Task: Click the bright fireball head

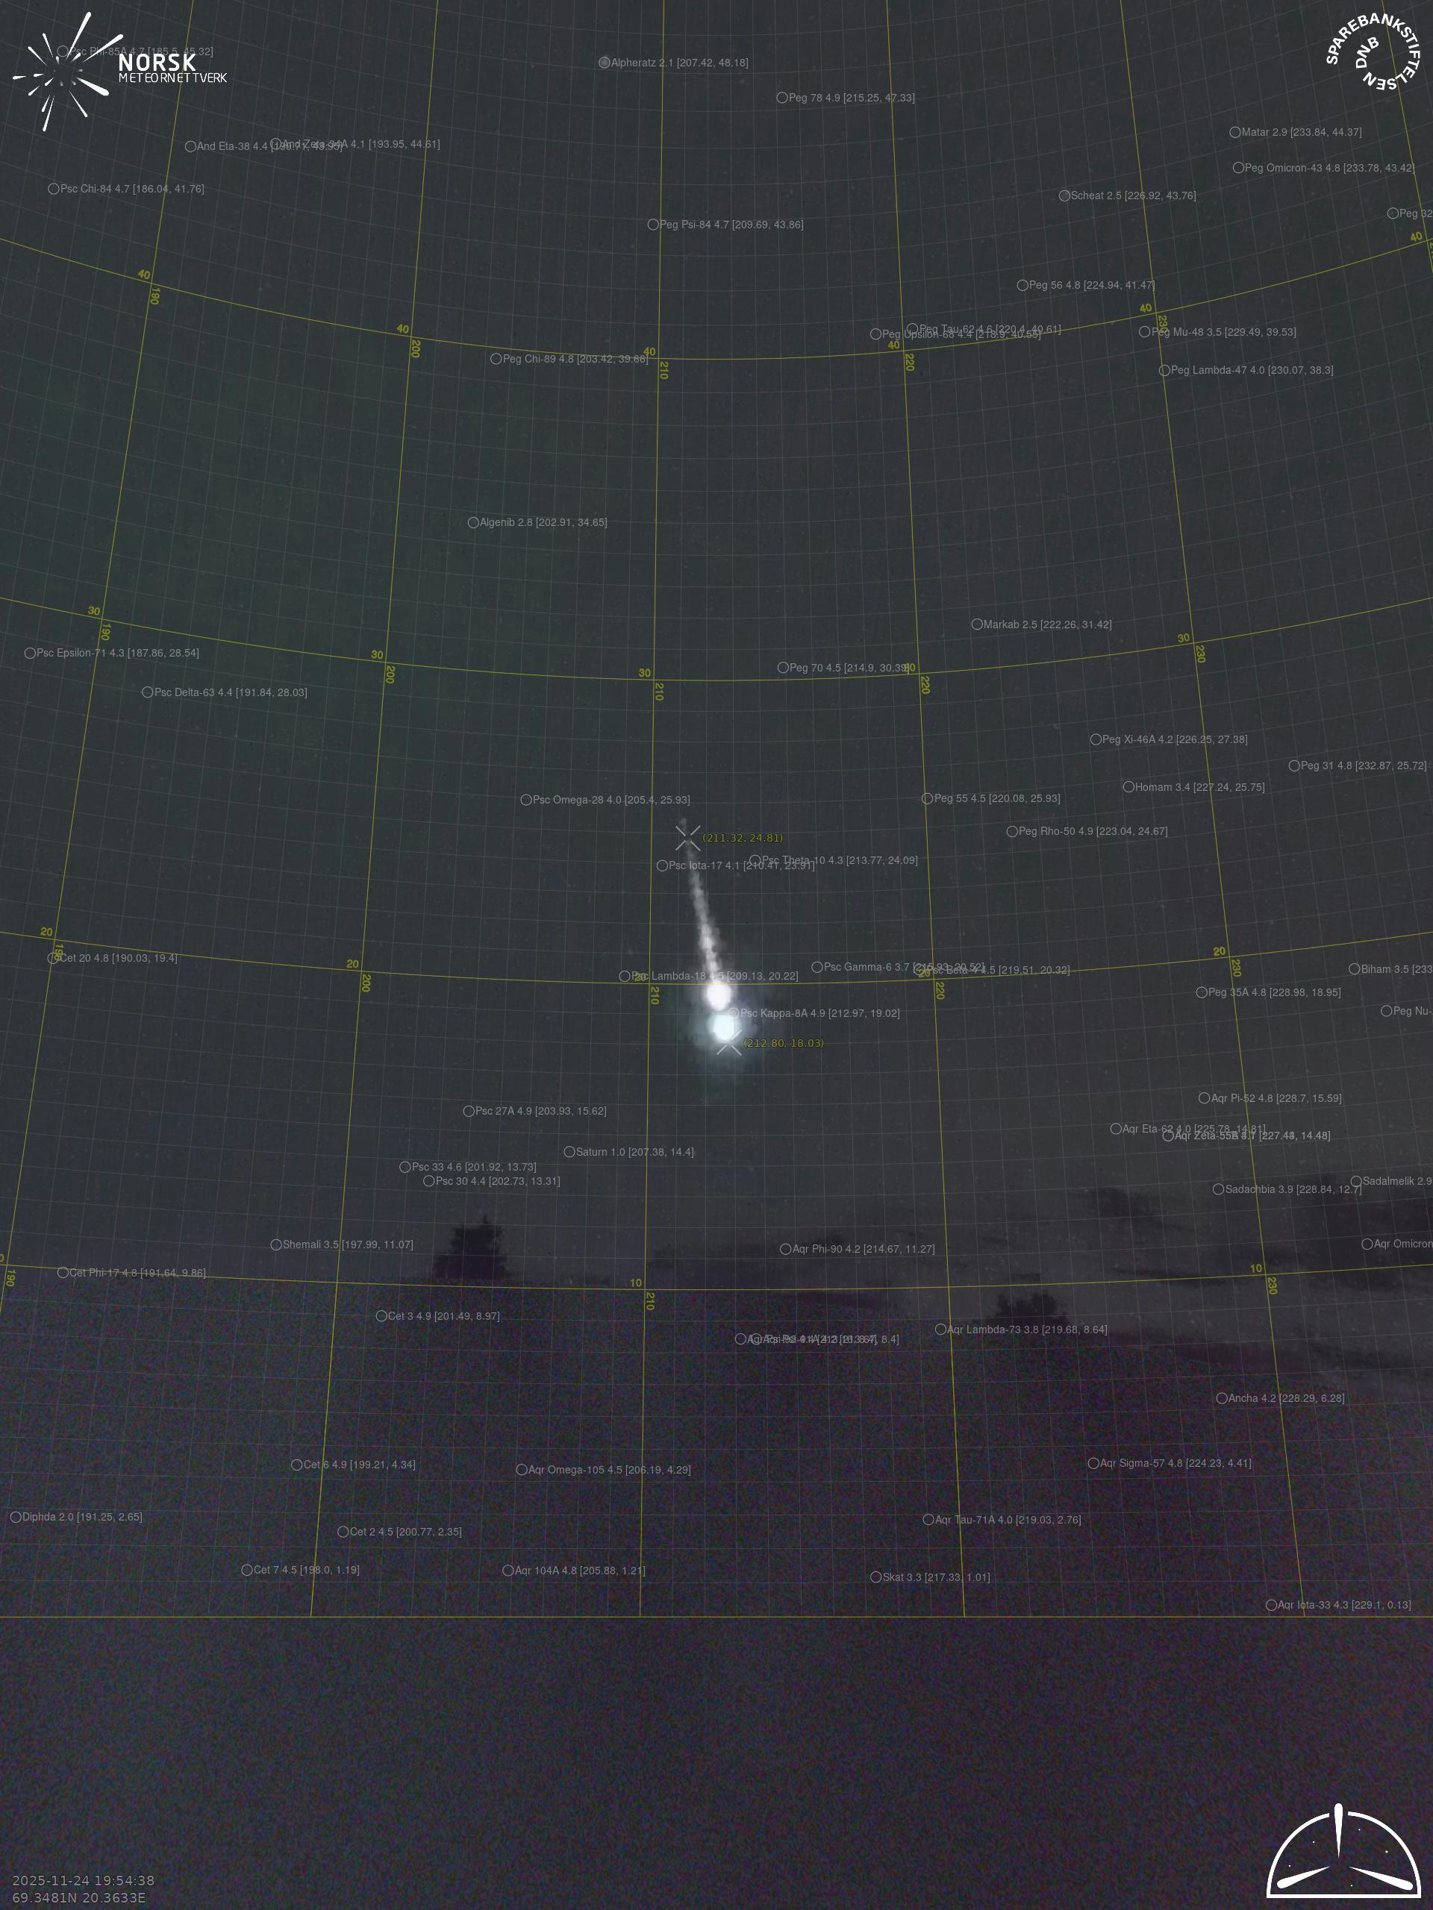Action: (723, 1025)
